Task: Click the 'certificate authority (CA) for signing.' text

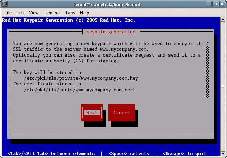Action: (66, 61)
